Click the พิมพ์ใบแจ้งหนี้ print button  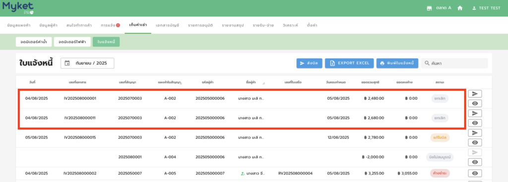(397, 63)
